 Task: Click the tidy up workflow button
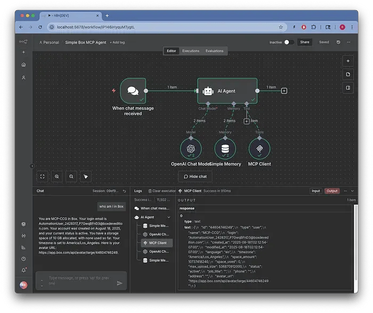point(86,176)
